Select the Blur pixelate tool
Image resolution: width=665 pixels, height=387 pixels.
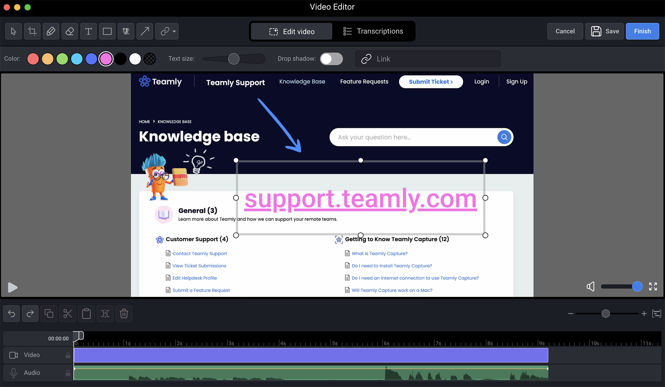click(126, 31)
